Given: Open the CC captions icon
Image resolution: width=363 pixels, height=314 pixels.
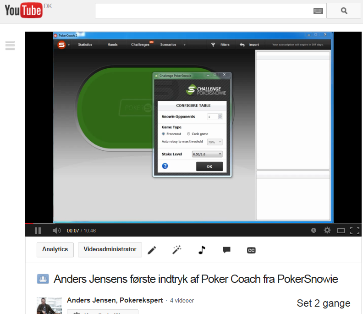Looking at the screenshot, I should pyautogui.click(x=251, y=250).
